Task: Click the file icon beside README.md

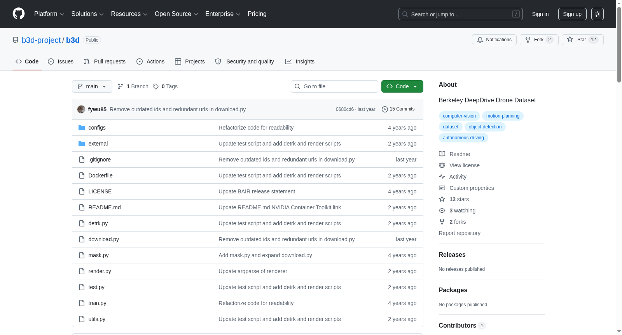Action: tap(82, 207)
